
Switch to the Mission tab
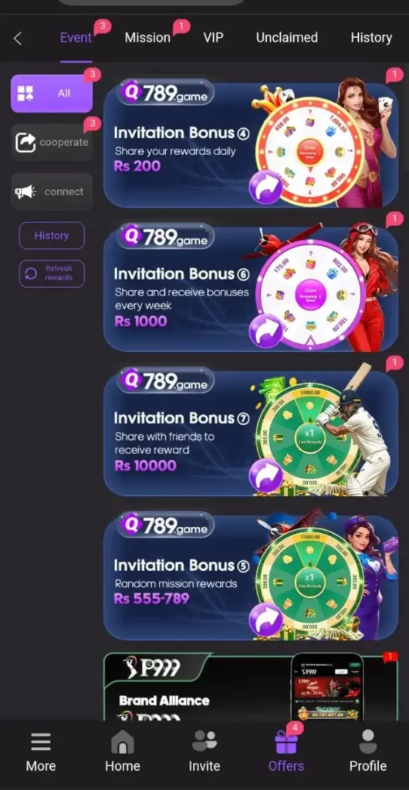[x=147, y=38]
